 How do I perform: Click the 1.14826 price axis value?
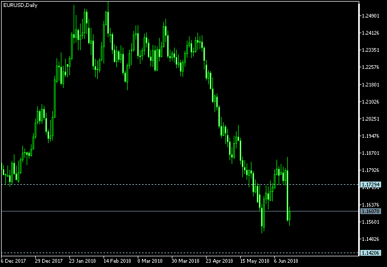pyautogui.click(x=370, y=239)
